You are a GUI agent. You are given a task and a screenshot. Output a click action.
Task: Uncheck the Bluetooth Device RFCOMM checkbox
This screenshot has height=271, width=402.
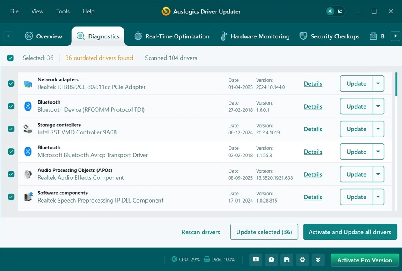(11, 106)
